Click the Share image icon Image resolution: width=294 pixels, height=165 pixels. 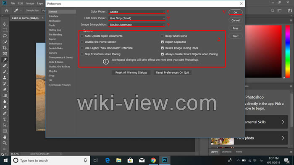pyautogui.click(x=290, y=10)
